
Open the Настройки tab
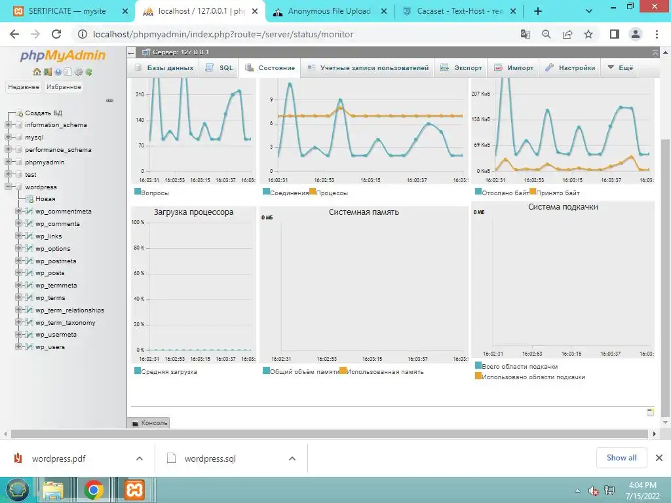point(571,67)
